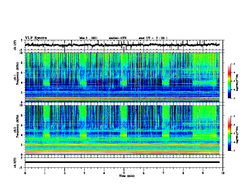
Task: Click the date text "Mar.3 , 2021"
Action: pos(88,38)
